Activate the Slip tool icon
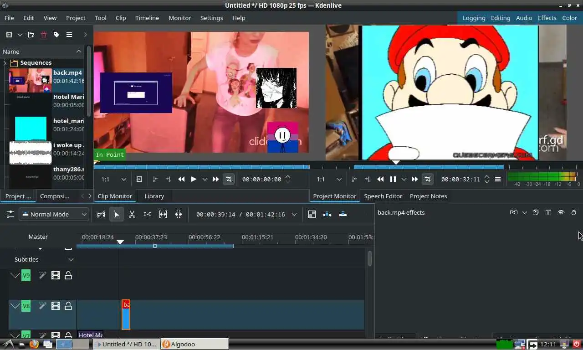 tap(163, 214)
